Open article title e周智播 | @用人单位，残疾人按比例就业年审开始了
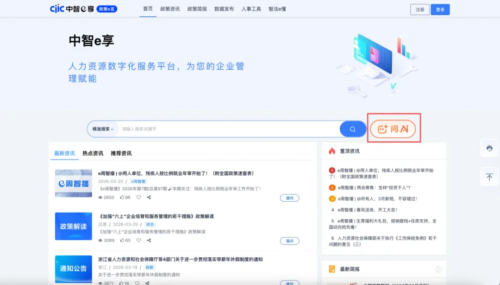500x285 pixels. [x=176, y=173]
